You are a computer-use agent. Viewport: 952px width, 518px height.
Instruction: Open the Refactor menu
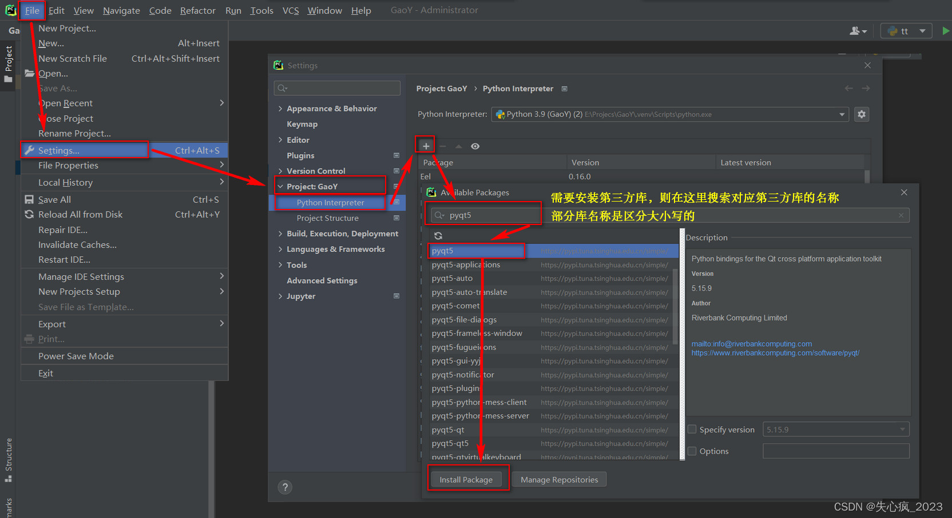pyautogui.click(x=197, y=10)
